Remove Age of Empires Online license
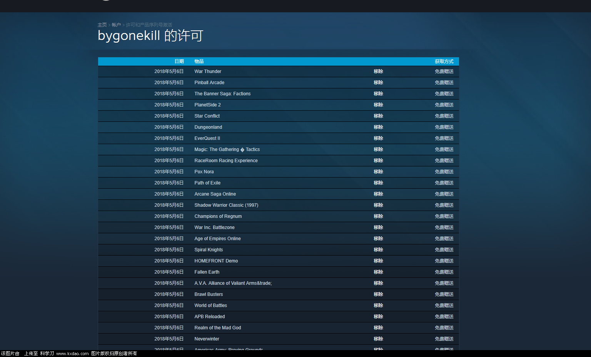 378,239
